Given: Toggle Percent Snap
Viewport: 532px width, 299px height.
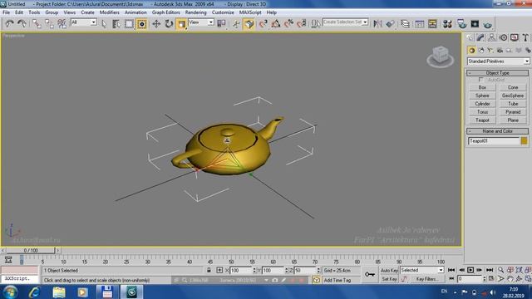Looking at the screenshot, I should (288, 24).
